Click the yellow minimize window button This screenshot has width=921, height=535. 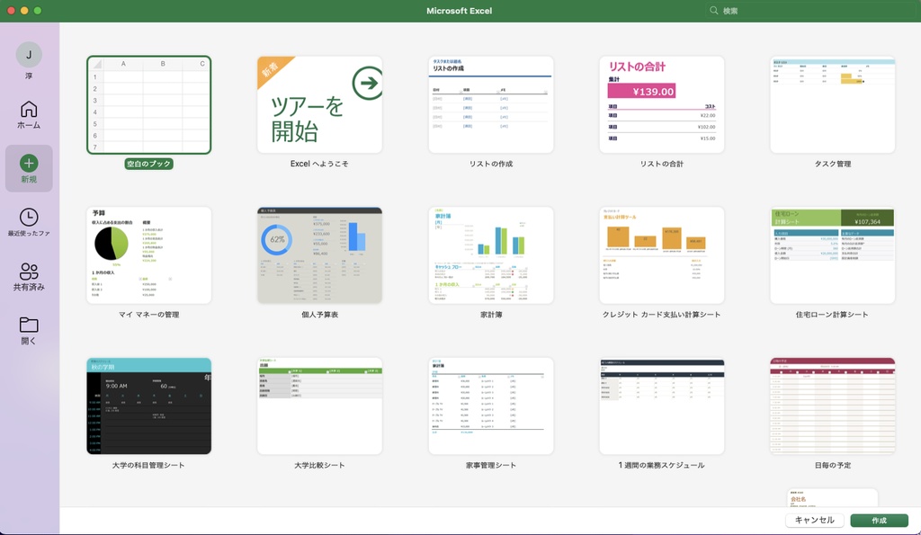click(24, 11)
